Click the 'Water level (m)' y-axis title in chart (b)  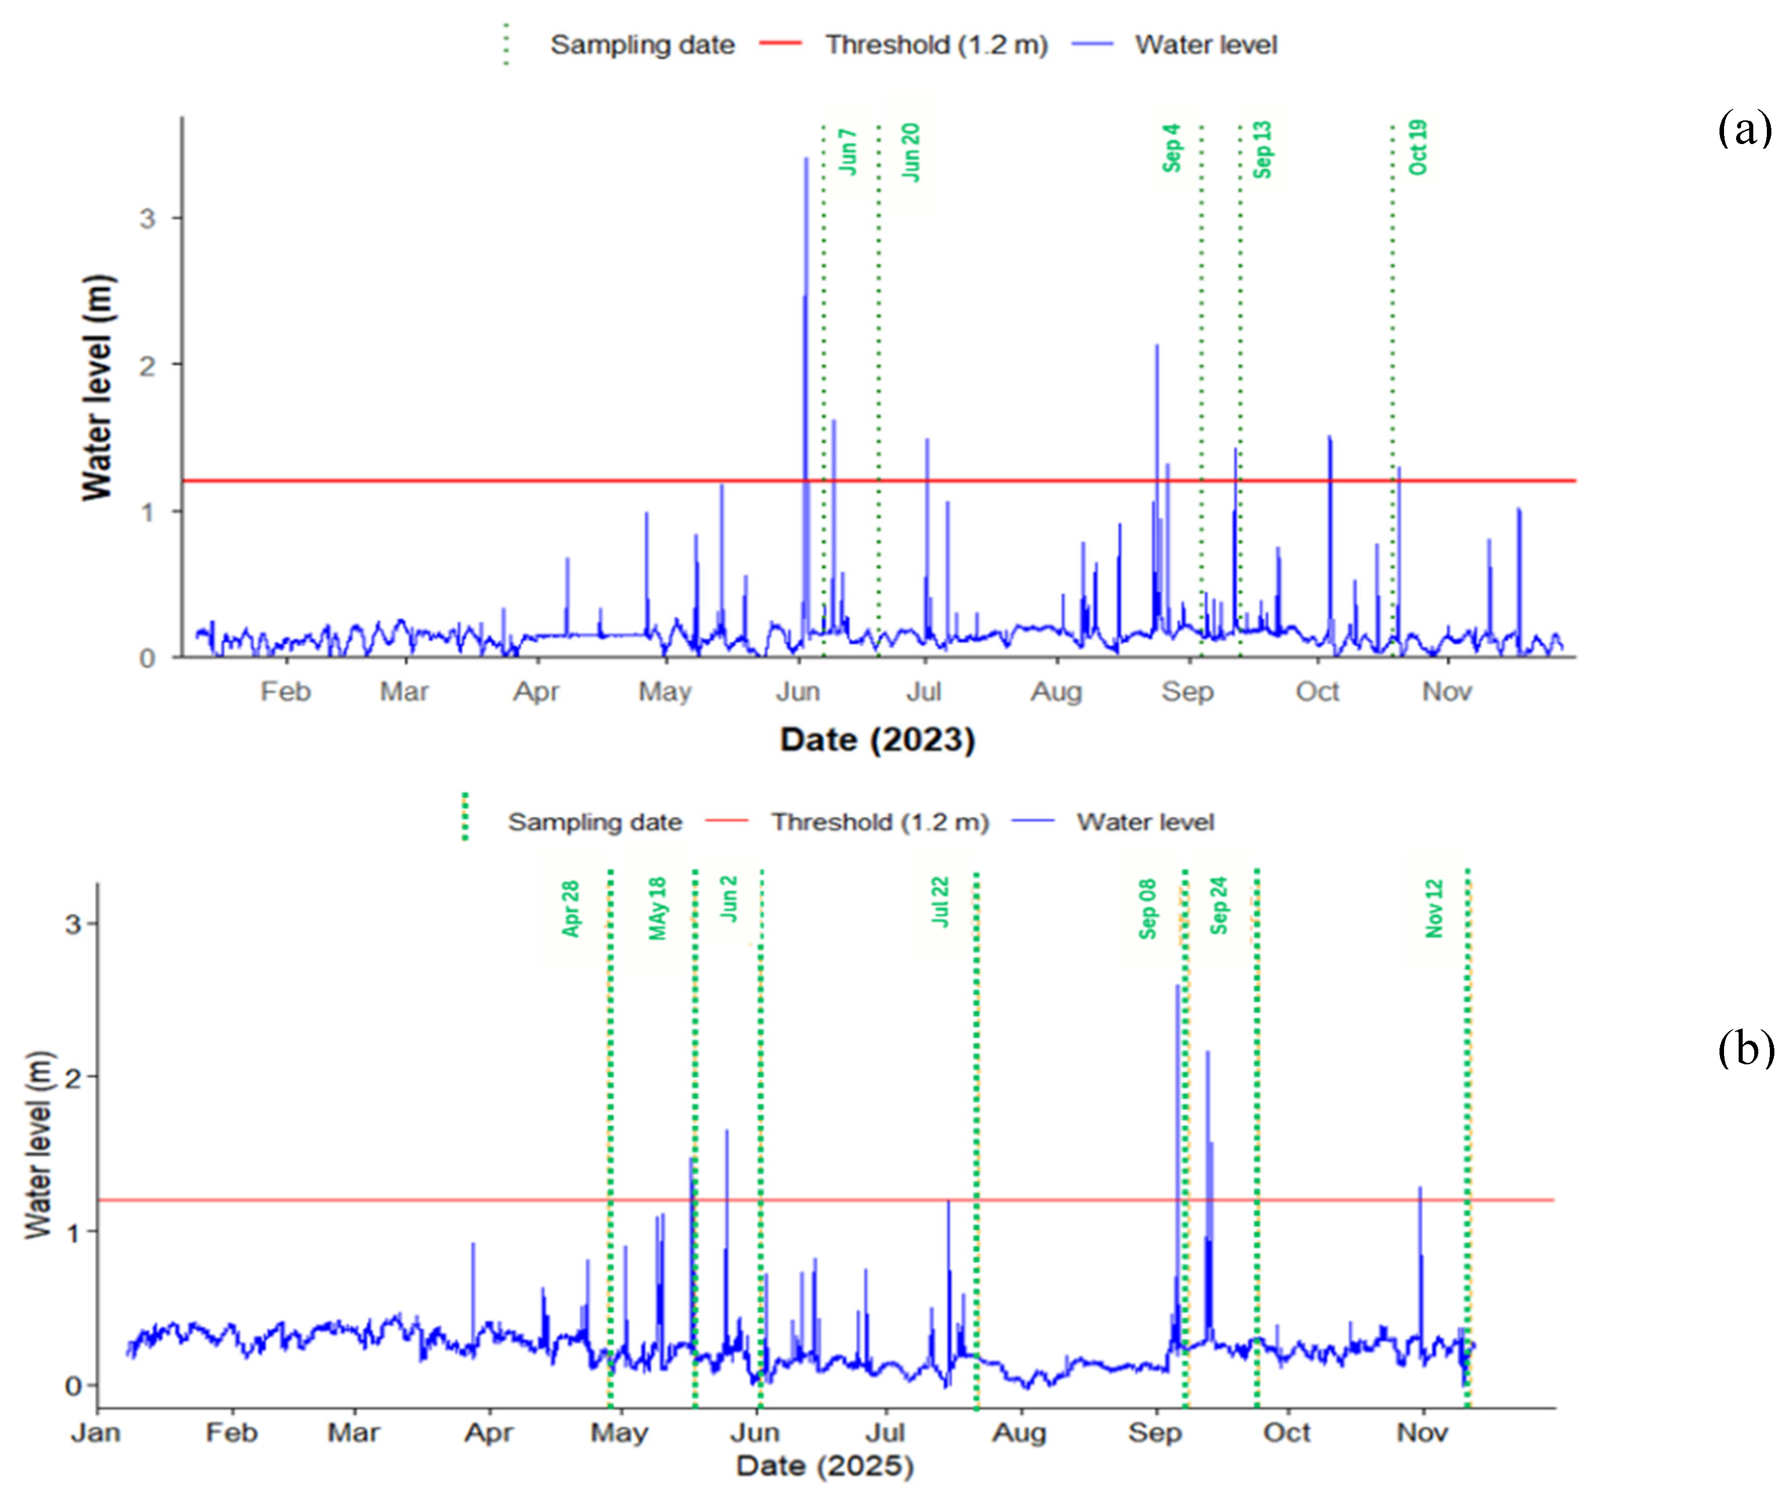pos(38,1144)
